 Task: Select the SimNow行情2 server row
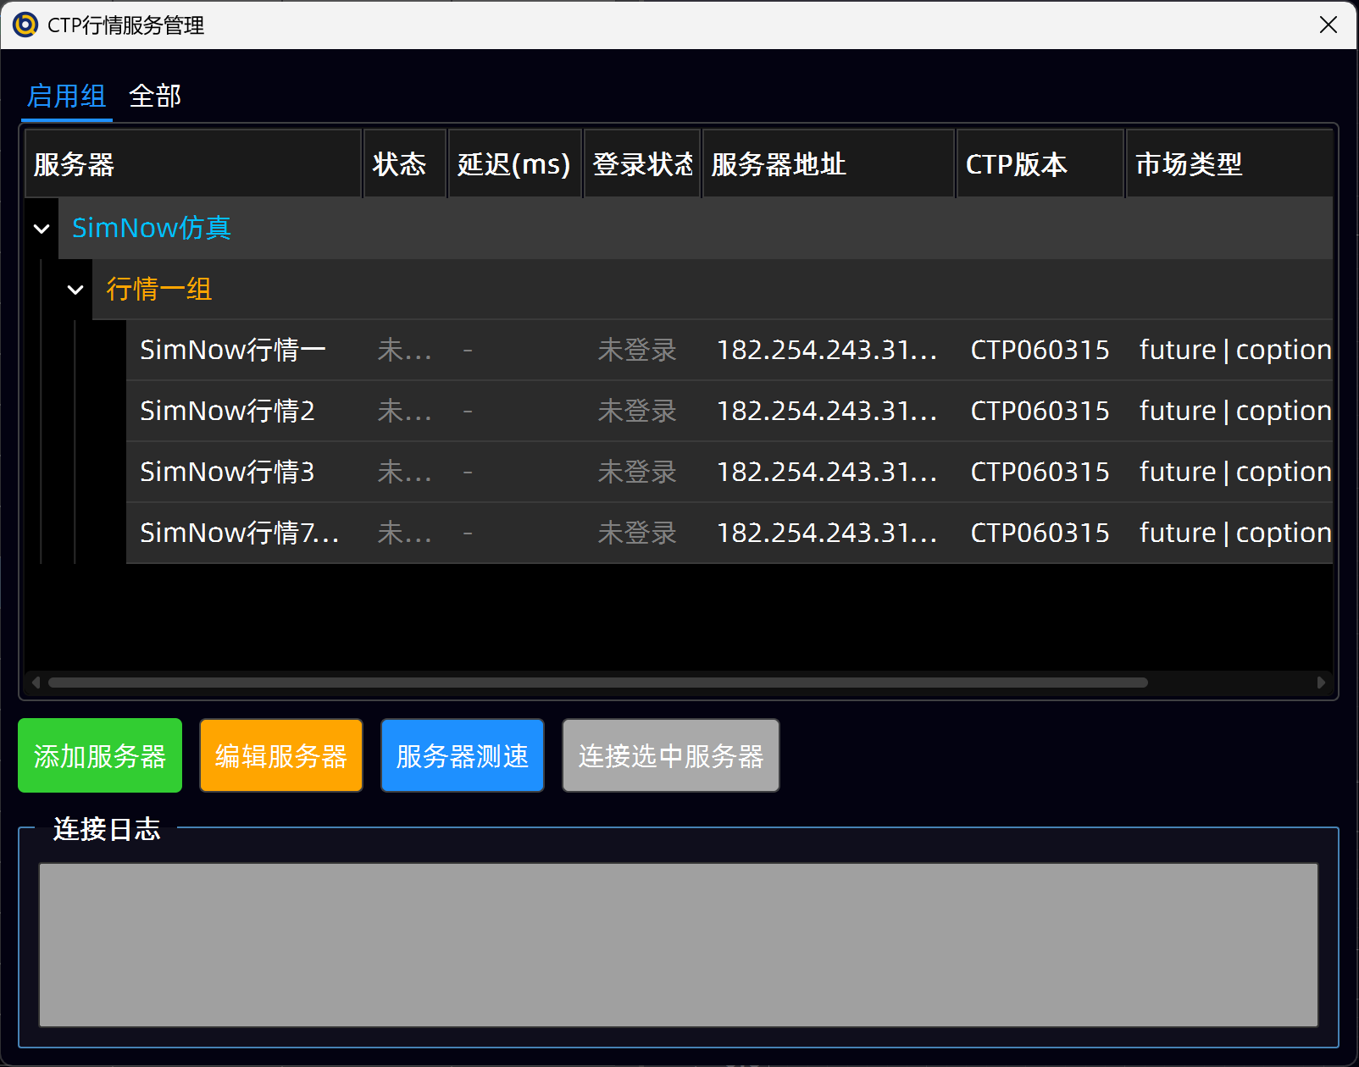tap(227, 411)
